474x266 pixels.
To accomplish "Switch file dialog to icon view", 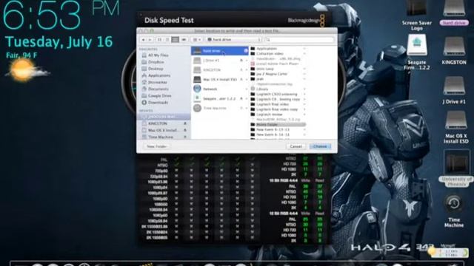I will pyautogui.click(x=160, y=39).
